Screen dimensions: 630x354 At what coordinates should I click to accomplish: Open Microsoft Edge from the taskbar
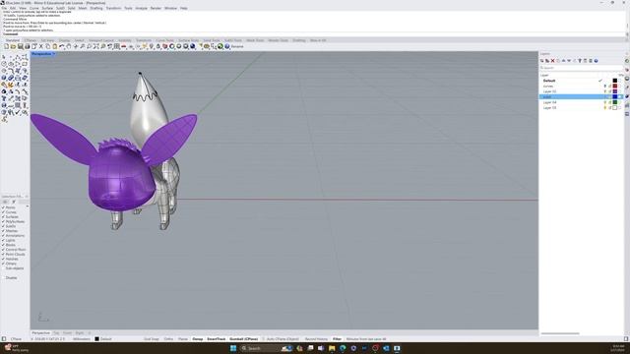[x=343, y=348]
